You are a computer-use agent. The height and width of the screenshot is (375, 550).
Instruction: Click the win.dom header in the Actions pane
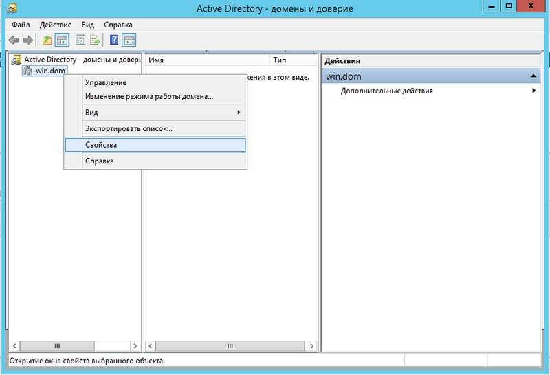click(x=431, y=76)
